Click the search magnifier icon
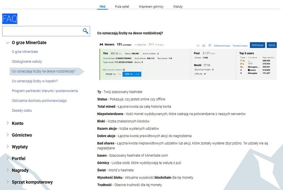The height and width of the screenshot is (190, 283). [x=85, y=31]
